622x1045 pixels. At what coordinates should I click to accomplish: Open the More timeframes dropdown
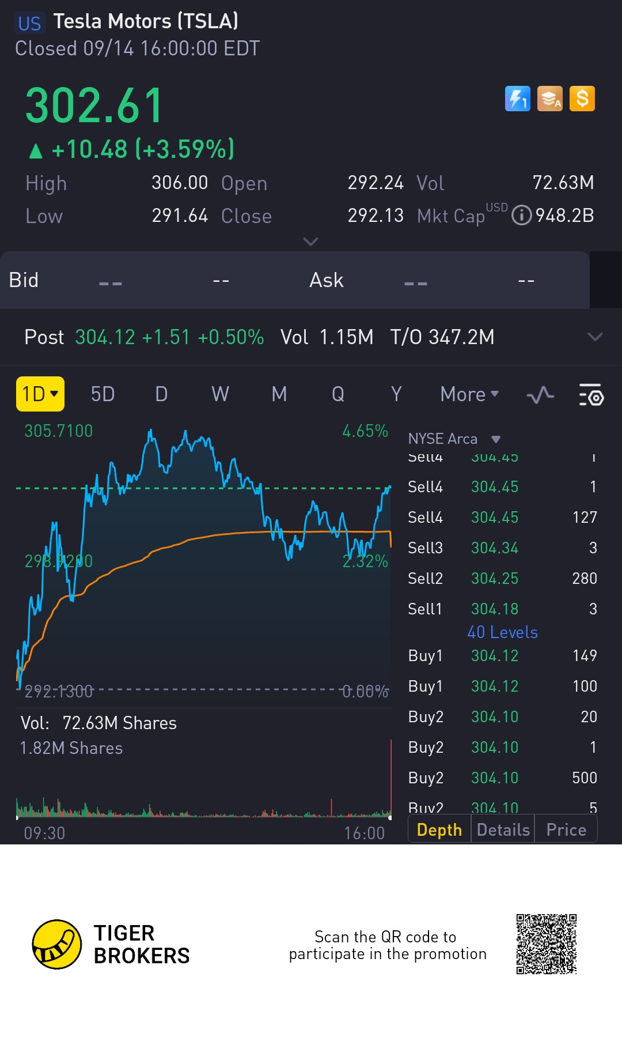[x=469, y=394]
